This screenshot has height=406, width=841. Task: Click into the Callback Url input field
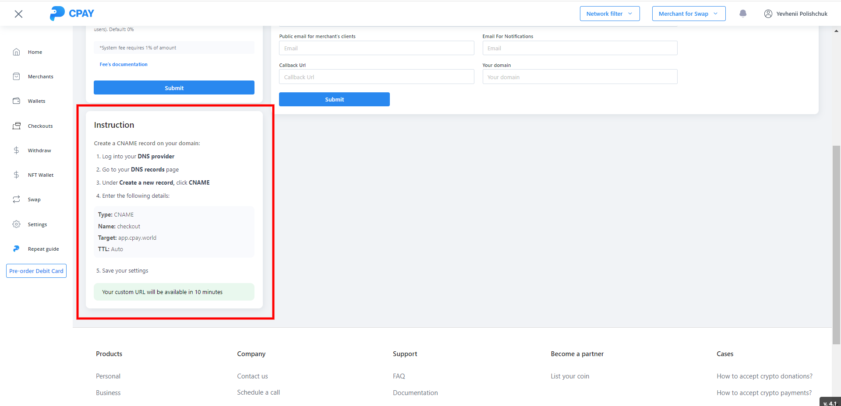point(376,77)
